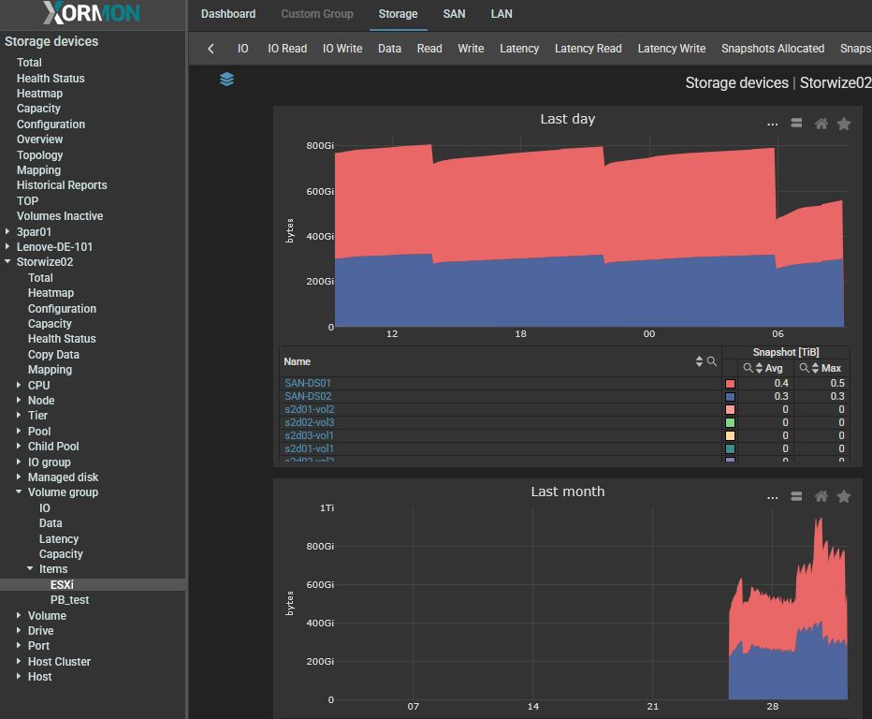Click the back arrow in the metrics bar
This screenshot has height=719, width=872.
pyautogui.click(x=211, y=49)
